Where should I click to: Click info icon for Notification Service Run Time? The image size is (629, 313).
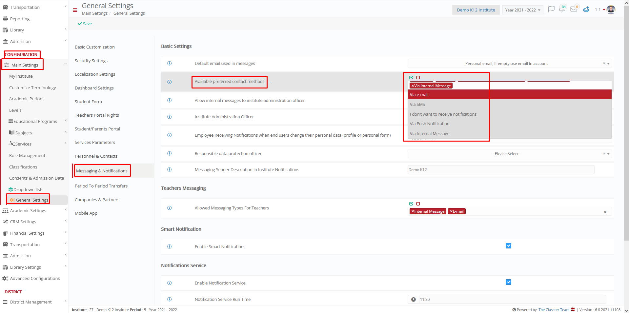[170, 299]
